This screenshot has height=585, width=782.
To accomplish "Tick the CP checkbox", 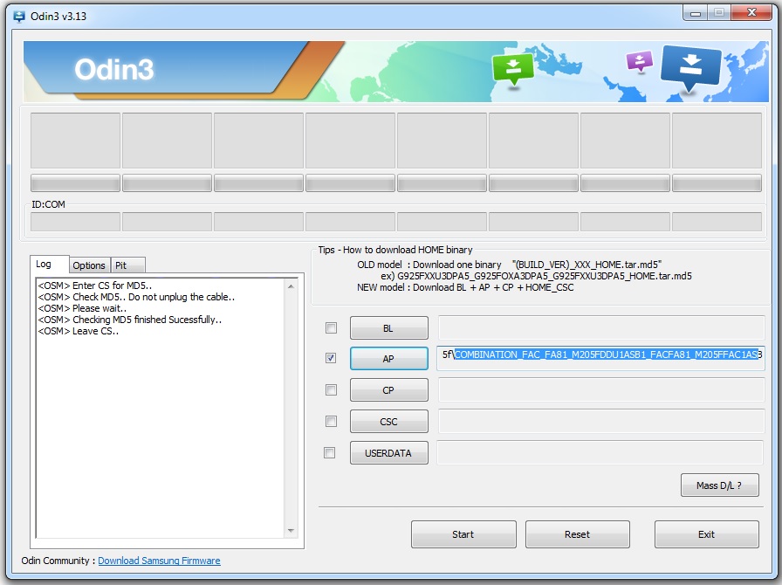I will pyautogui.click(x=331, y=389).
